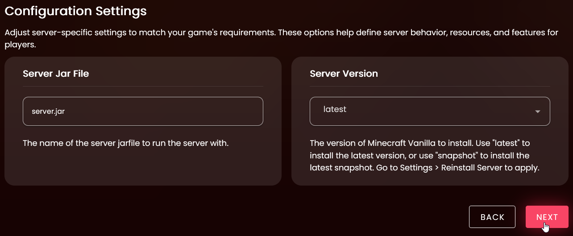Screen dimensions: 573x236
Task: Go back with the BACK button
Action: 492,217
